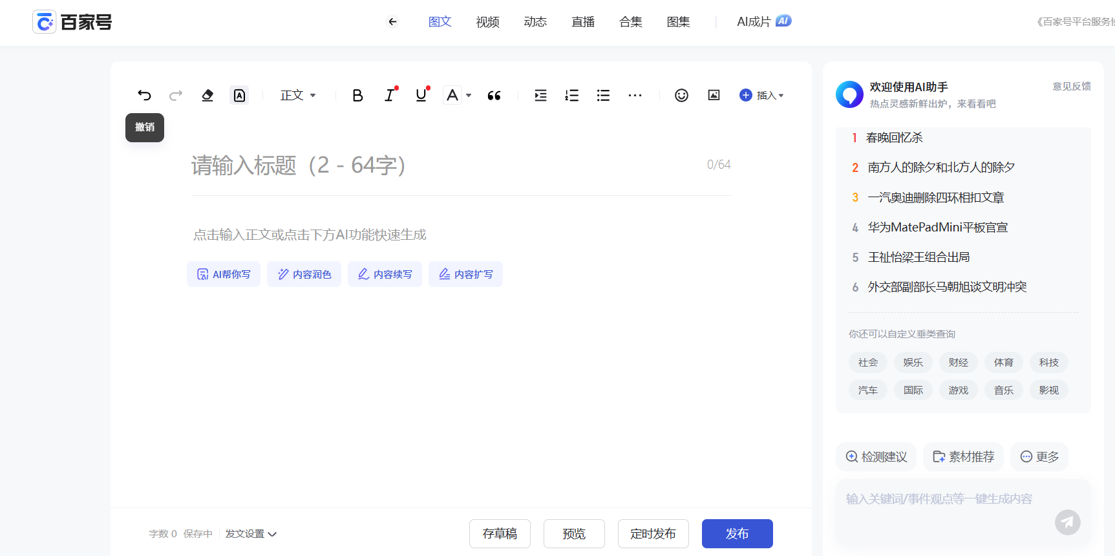
Task: Open hot topic 华为MatePadMini平板官宣
Action: pyautogui.click(x=938, y=227)
